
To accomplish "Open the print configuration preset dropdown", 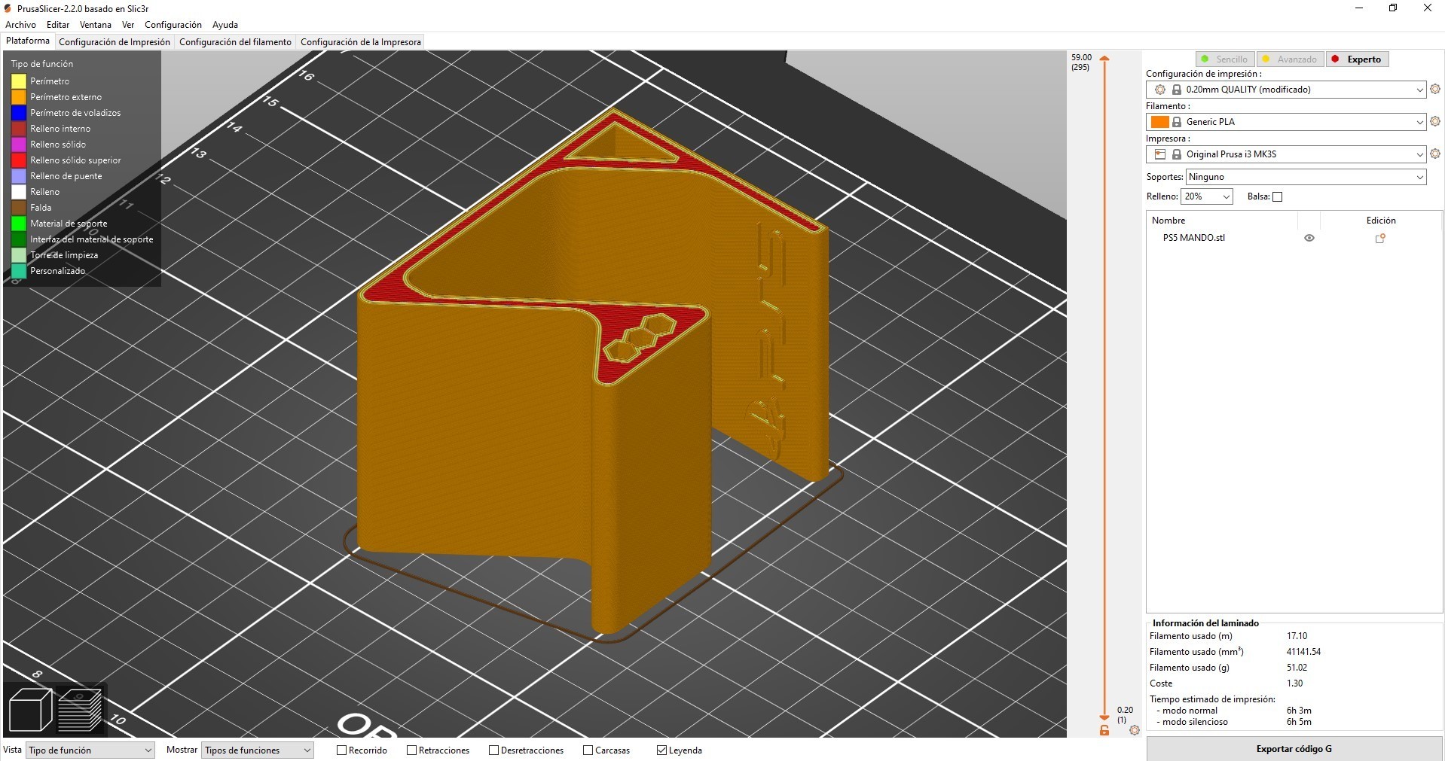I will point(1286,90).
